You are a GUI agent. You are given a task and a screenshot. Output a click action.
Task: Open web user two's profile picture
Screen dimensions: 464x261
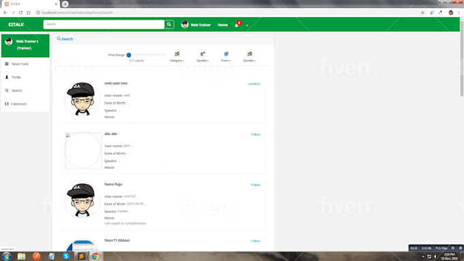click(83, 99)
